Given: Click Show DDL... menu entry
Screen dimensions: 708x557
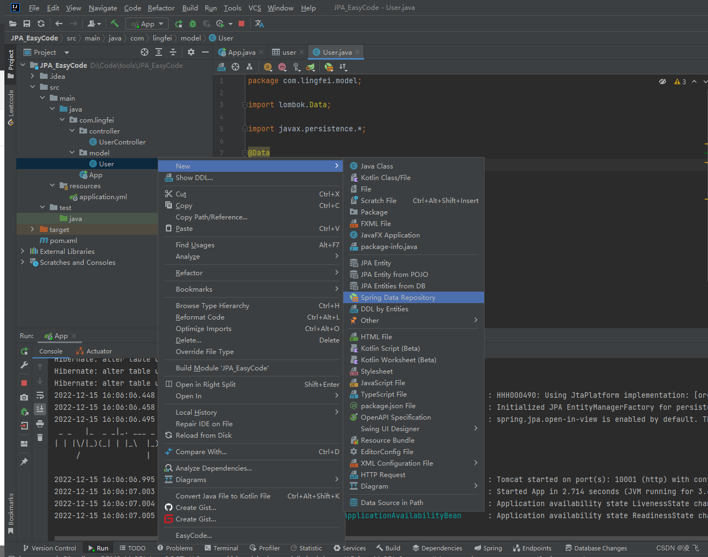Looking at the screenshot, I should point(251,177).
